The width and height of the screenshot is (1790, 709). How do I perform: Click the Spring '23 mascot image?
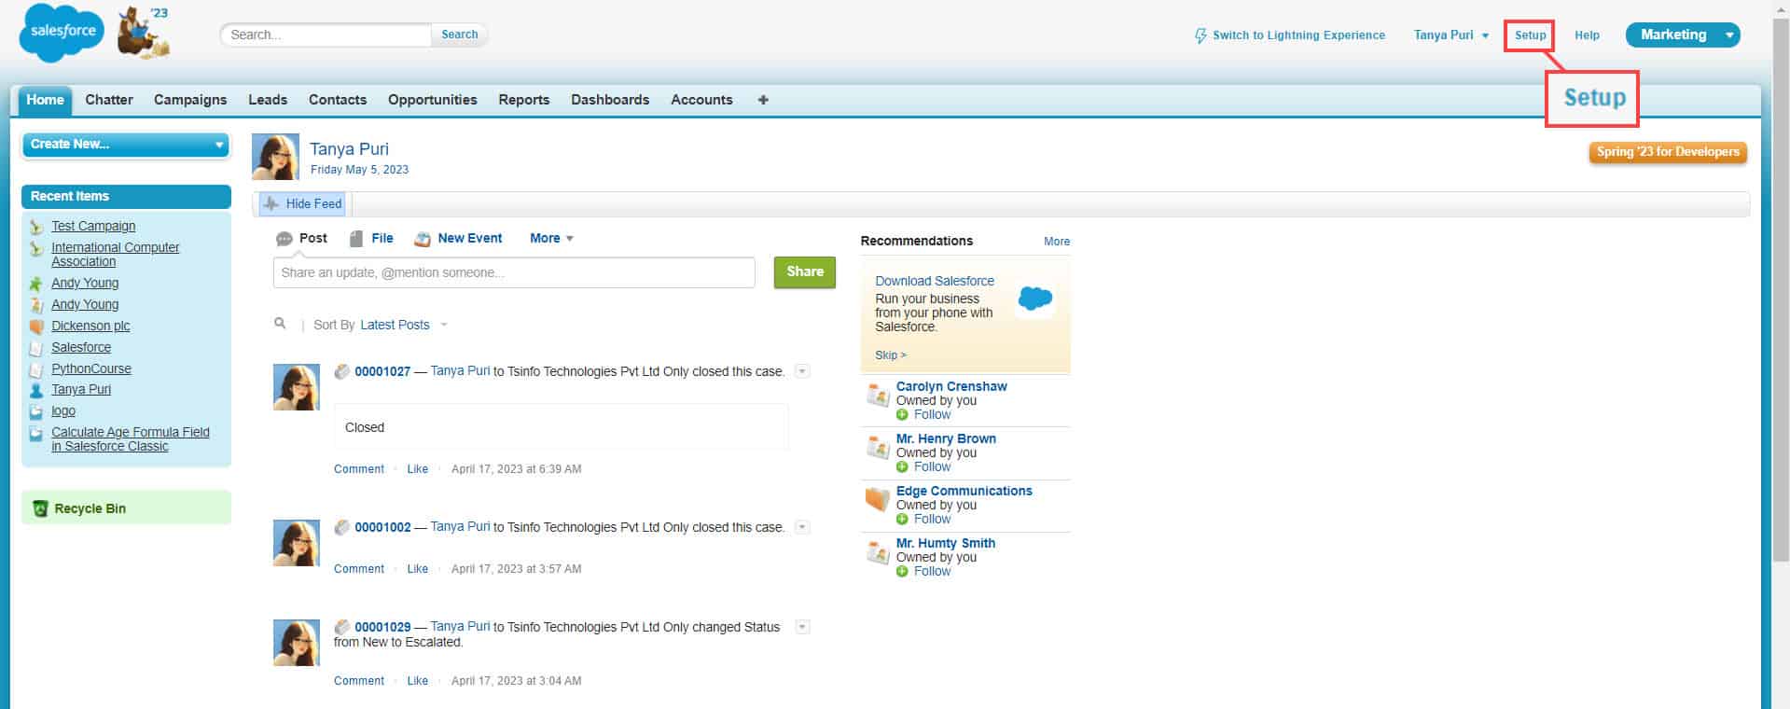[x=144, y=33]
